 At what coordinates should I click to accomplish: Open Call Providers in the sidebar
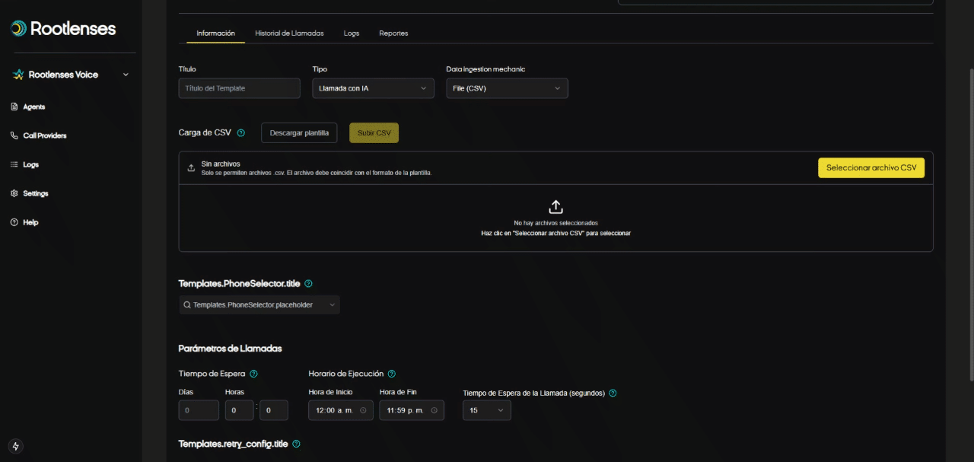click(x=44, y=135)
